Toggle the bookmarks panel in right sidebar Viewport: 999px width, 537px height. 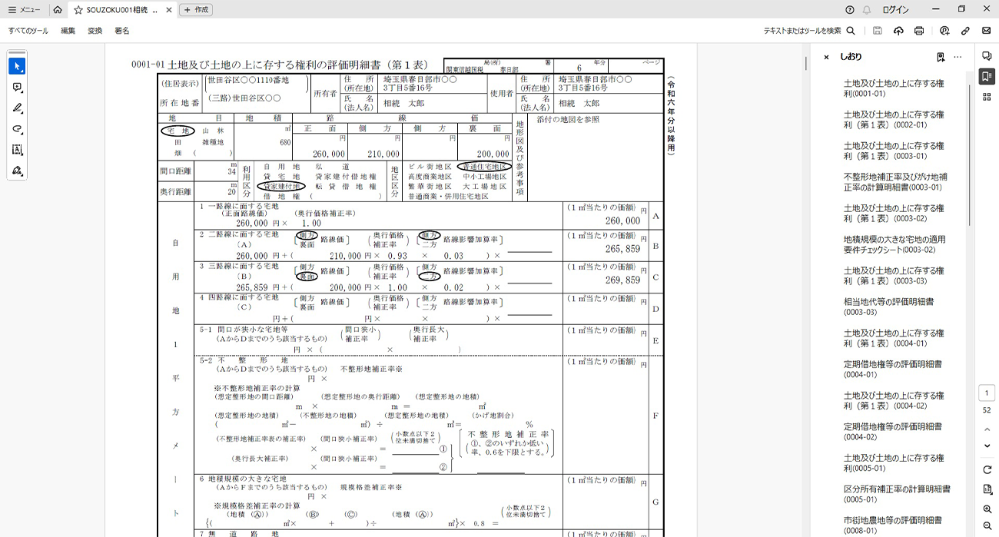987,76
